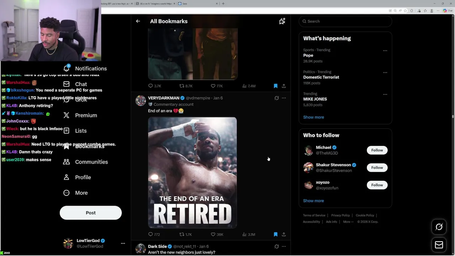The image size is (455, 256).
Task: Open Terms of Service link
Action: 314,215
